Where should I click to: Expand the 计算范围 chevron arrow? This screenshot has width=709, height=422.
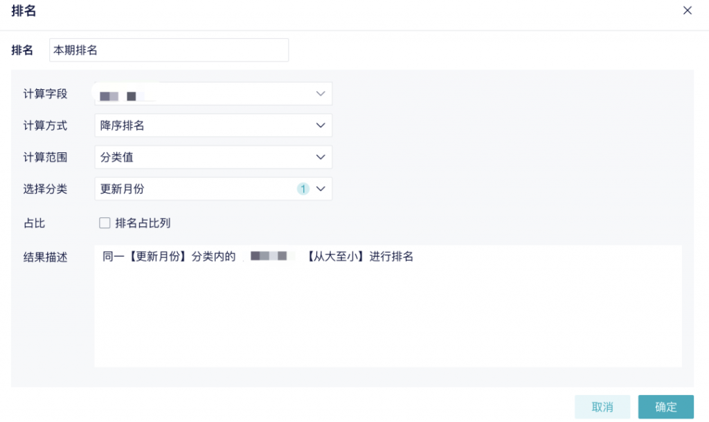(x=321, y=157)
